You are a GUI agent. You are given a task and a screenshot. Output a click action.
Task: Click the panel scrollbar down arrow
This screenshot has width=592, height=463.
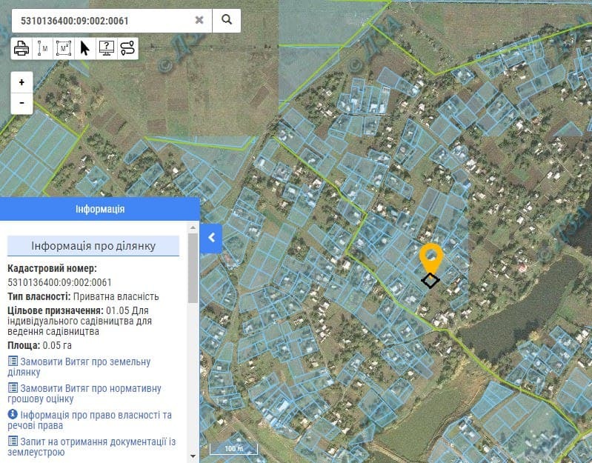pos(193,456)
